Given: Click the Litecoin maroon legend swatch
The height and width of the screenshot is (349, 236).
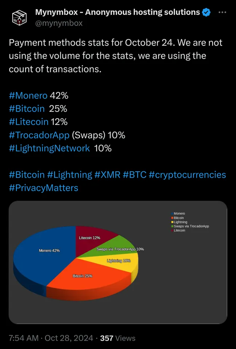Looking at the screenshot, I should click(x=172, y=230).
